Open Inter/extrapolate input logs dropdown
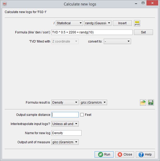Screen dimensions: 160x161 (x=65, y=124)
